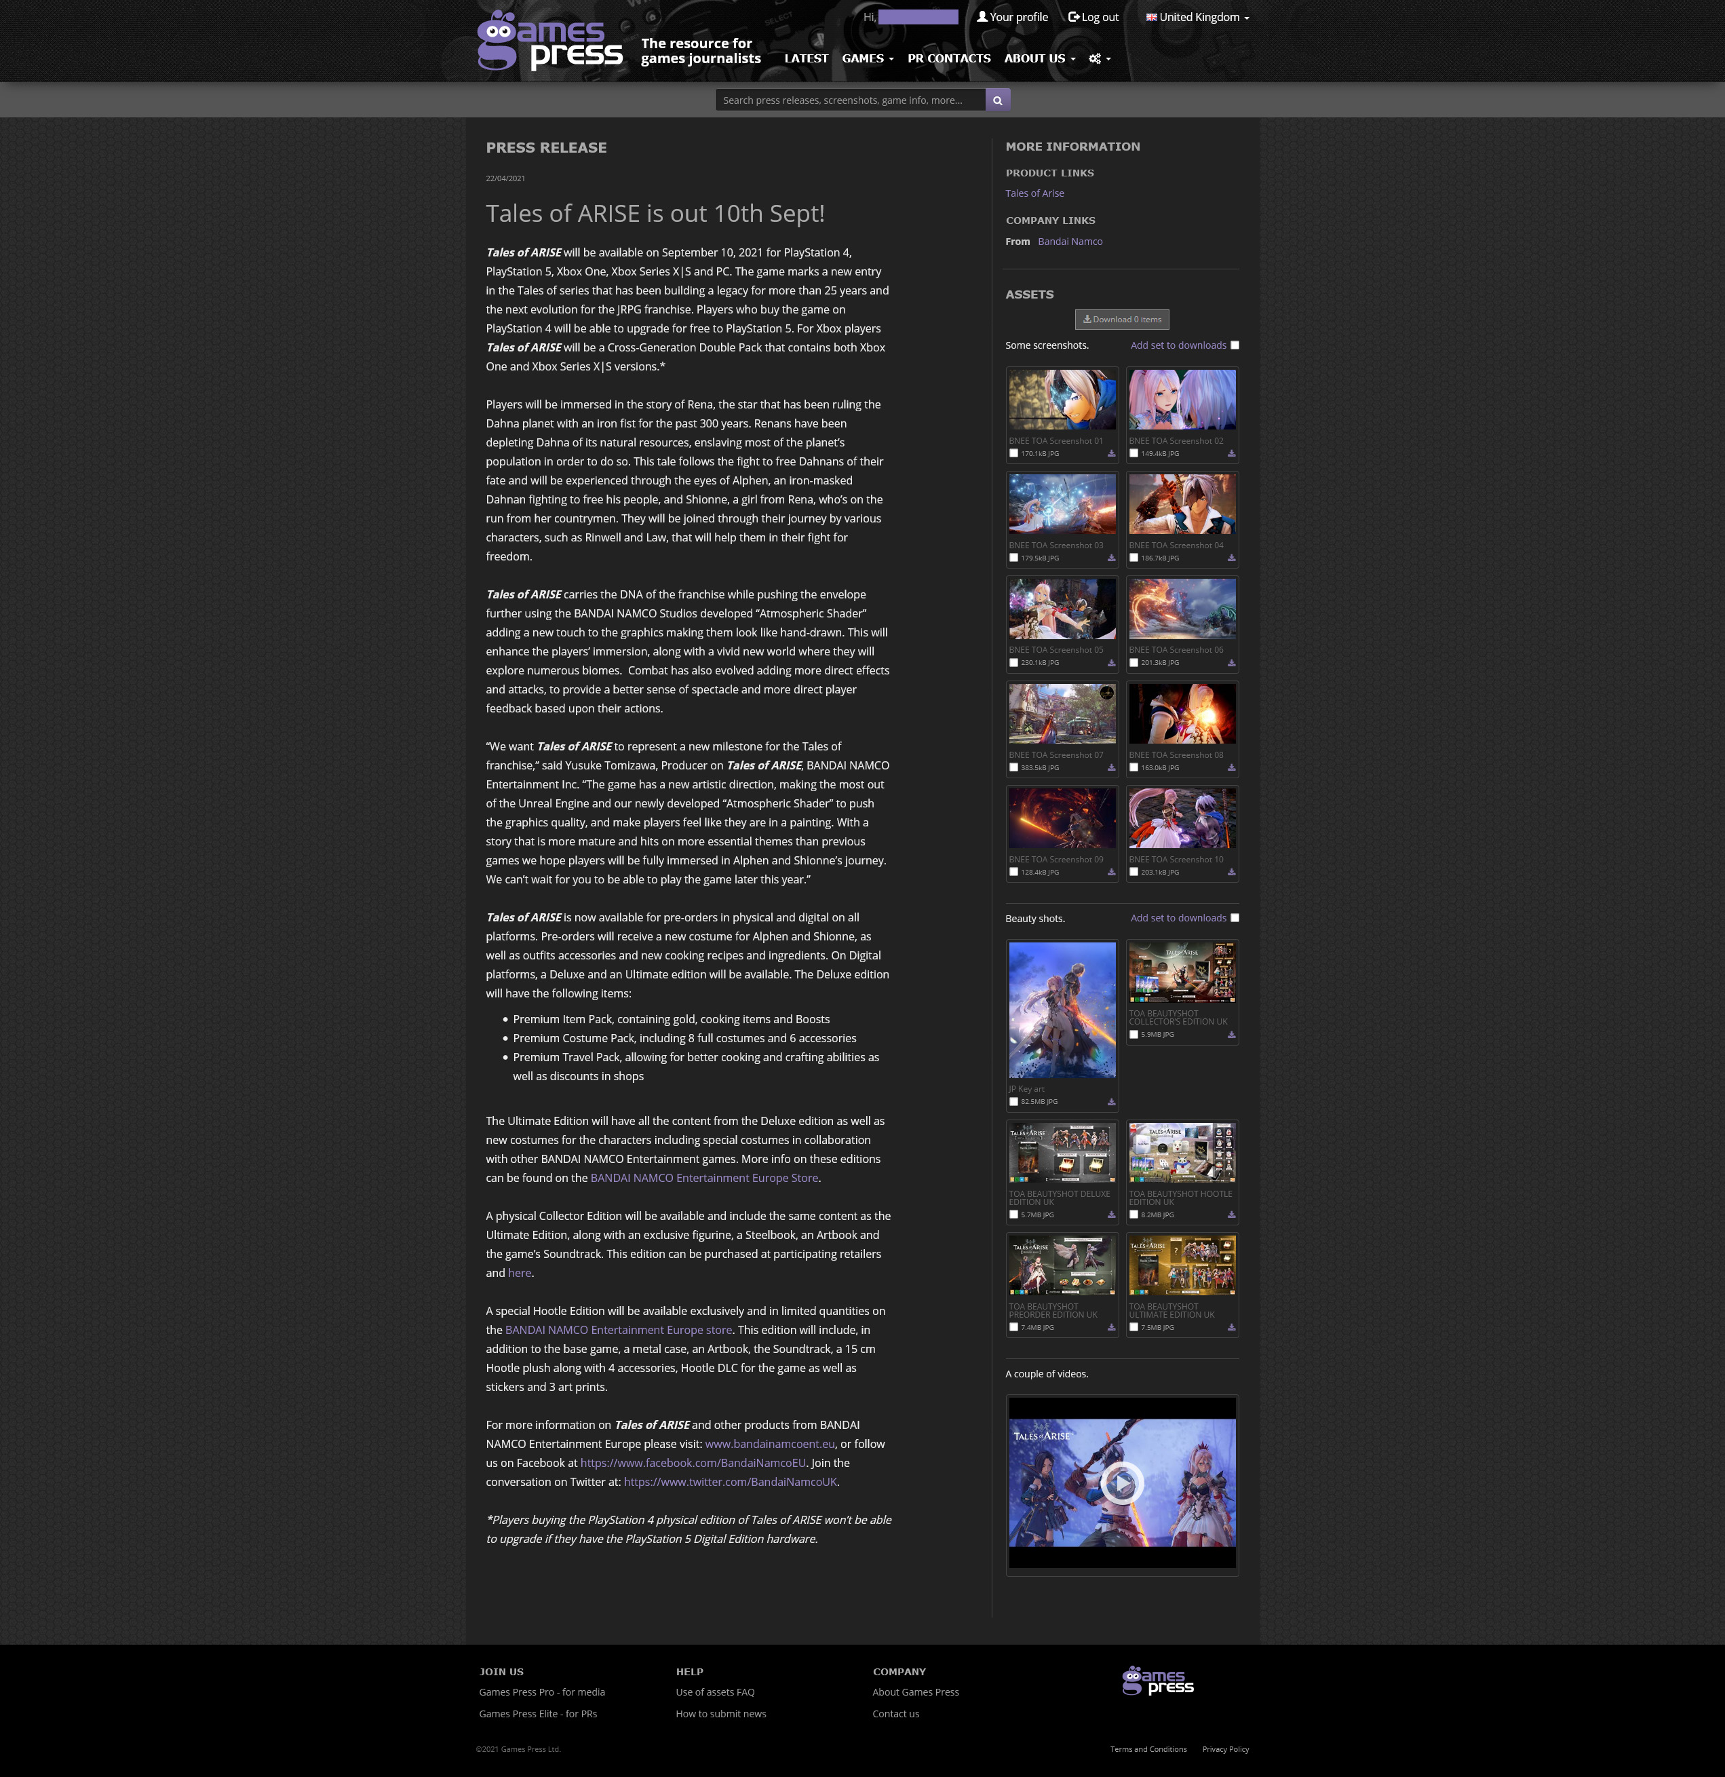1725x1777 pixels.
Task: Open the Hootle Edition beautyshot thumbnail
Action: pyautogui.click(x=1182, y=1152)
